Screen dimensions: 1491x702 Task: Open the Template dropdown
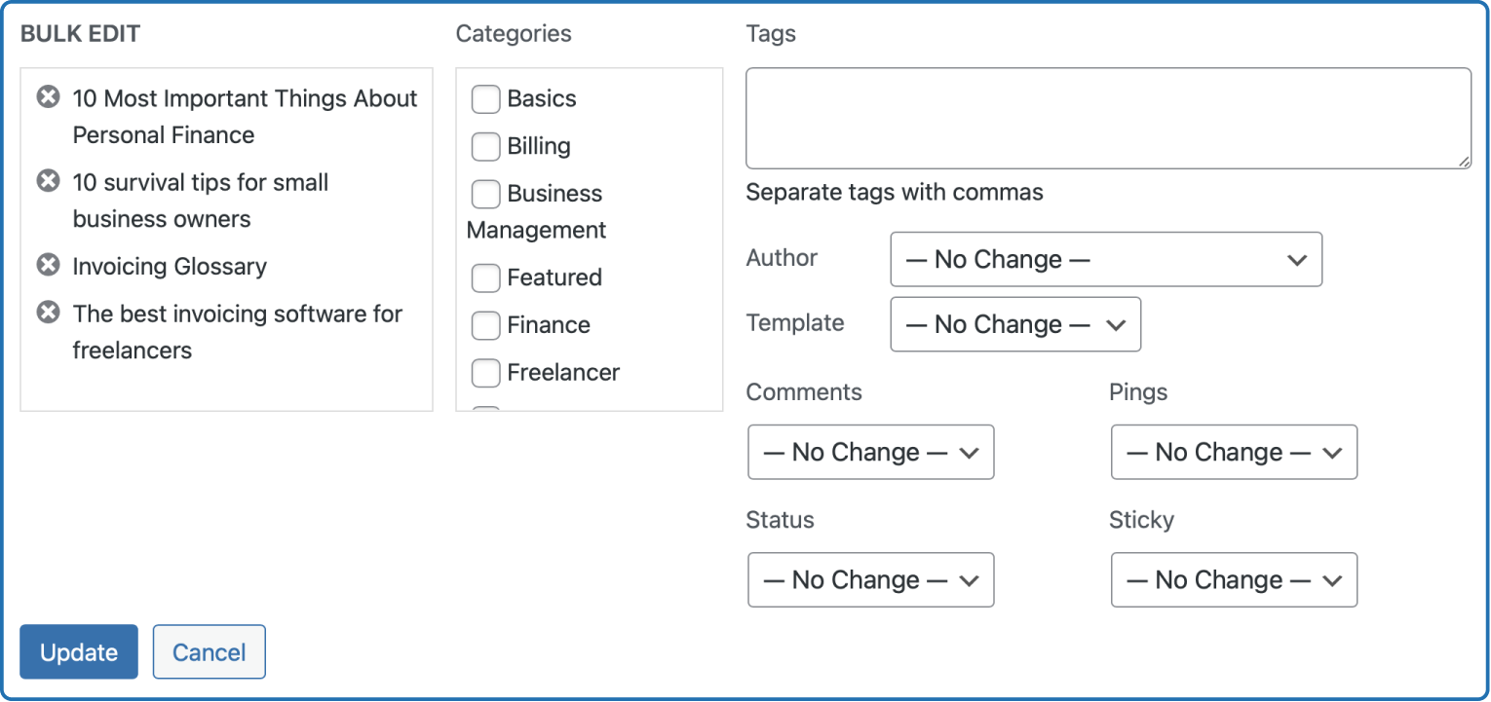1015,324
